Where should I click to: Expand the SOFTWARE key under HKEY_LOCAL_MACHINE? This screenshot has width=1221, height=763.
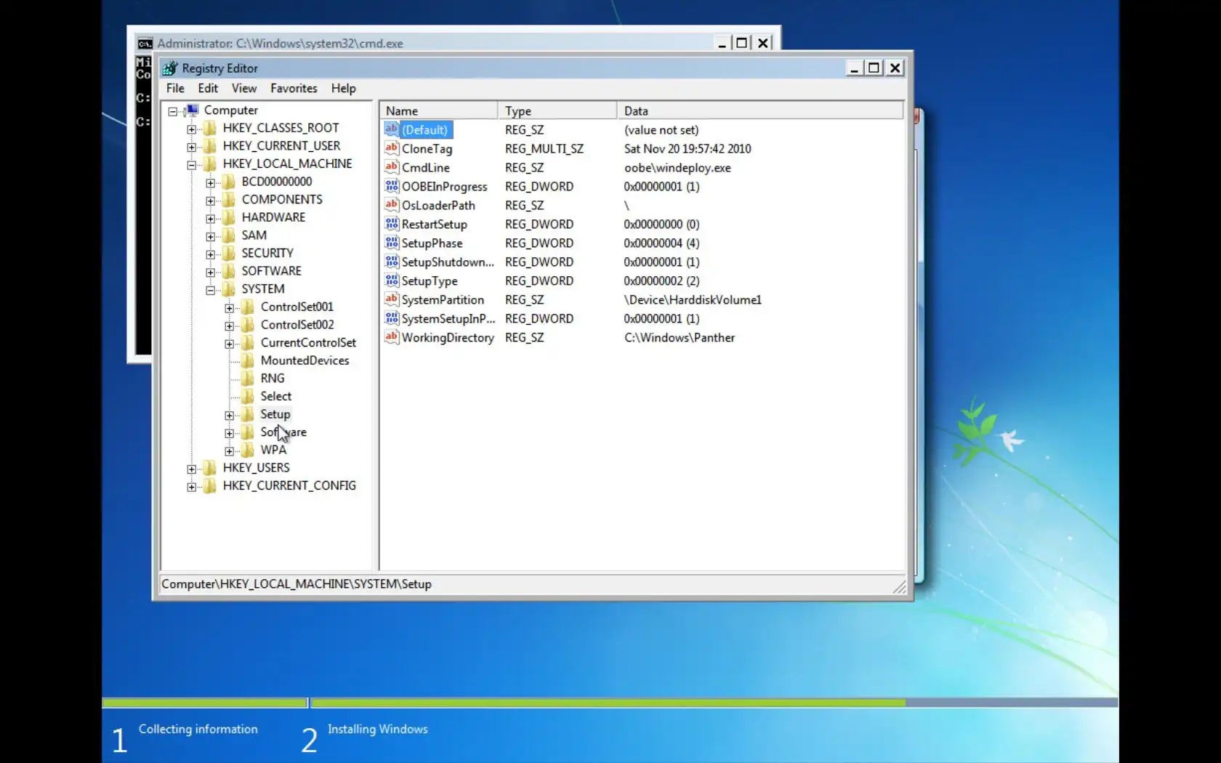(x=210, y=272)
